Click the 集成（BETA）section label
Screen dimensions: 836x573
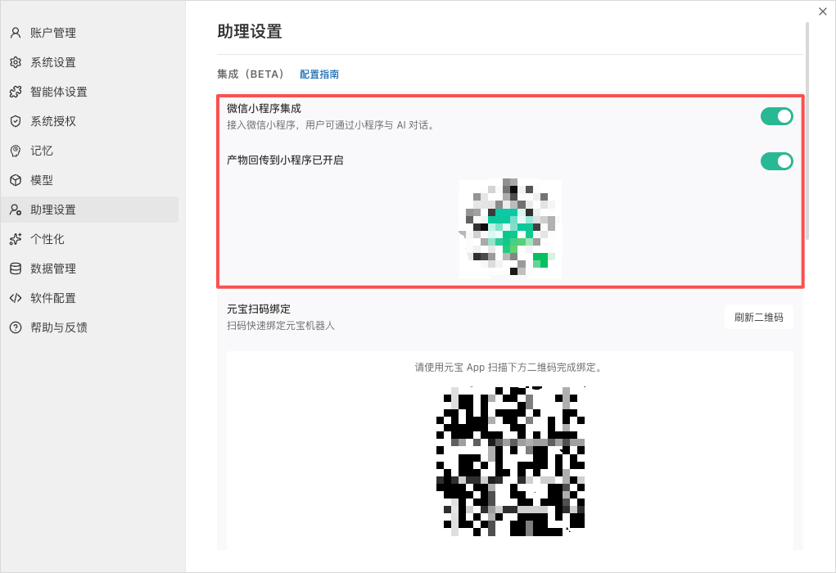click(251, 74)
